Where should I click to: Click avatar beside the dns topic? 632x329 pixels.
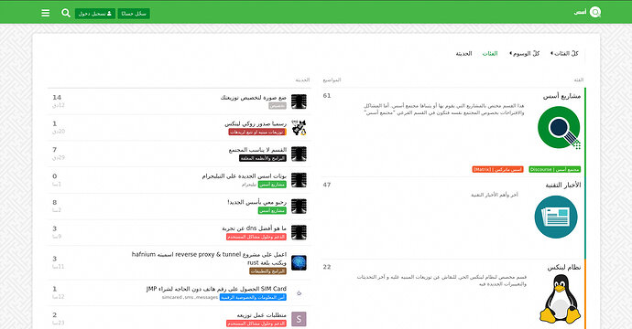click(x=299, y=232)
